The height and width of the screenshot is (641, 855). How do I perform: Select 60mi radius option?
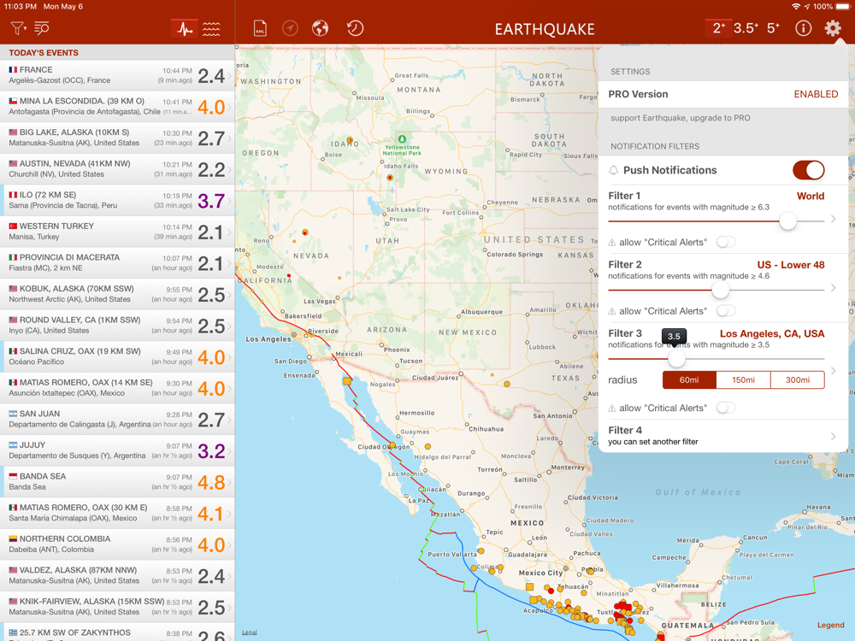(689, 380)
